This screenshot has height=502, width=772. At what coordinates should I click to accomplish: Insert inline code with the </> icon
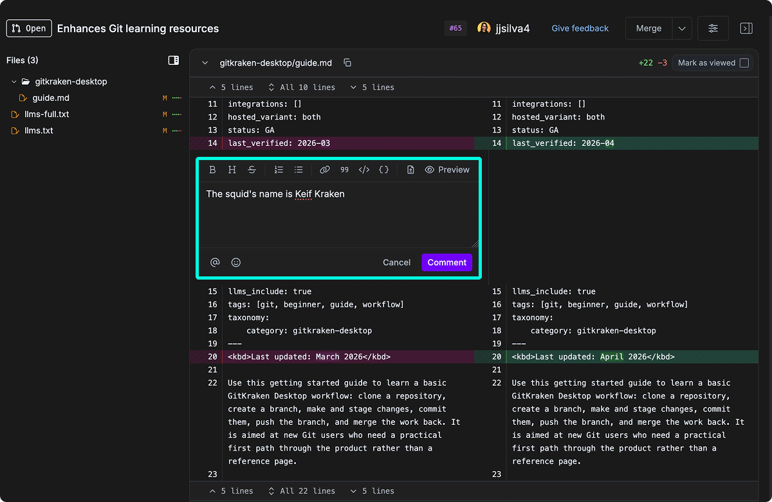pos(364,170)
